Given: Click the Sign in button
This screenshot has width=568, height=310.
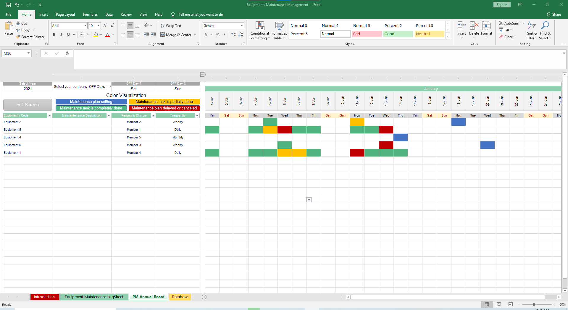Looking at the screenshot, I should coord(502,5).
